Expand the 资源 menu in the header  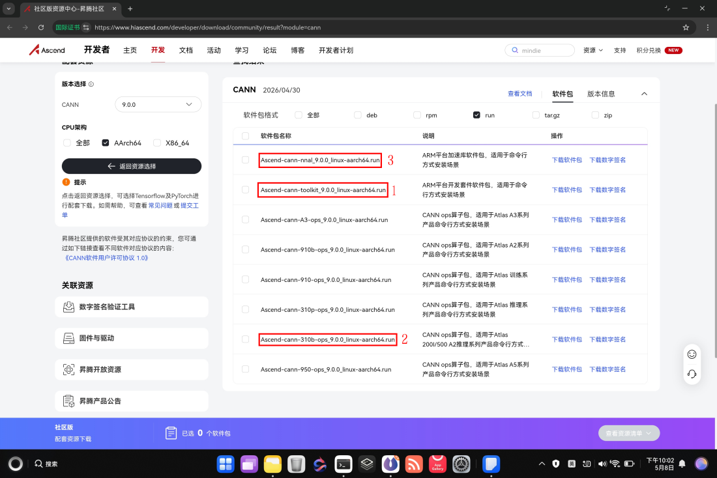coord(593,50)
